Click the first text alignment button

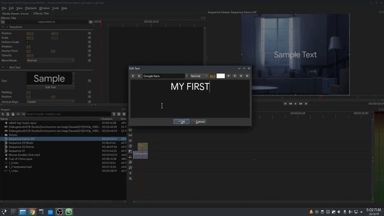[x=229, y=76]
